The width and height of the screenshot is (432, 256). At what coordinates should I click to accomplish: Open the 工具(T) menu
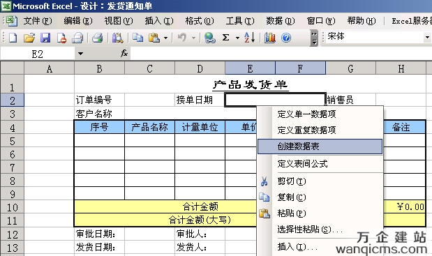[240, 21]
